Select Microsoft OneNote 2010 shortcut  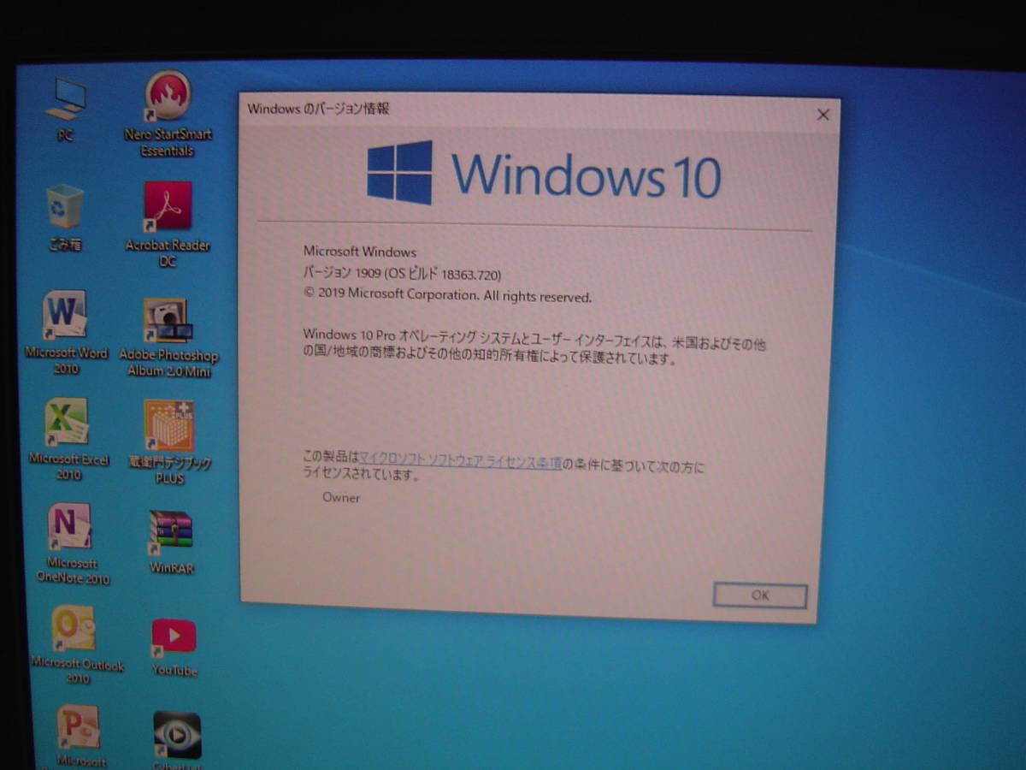[72, 543]
